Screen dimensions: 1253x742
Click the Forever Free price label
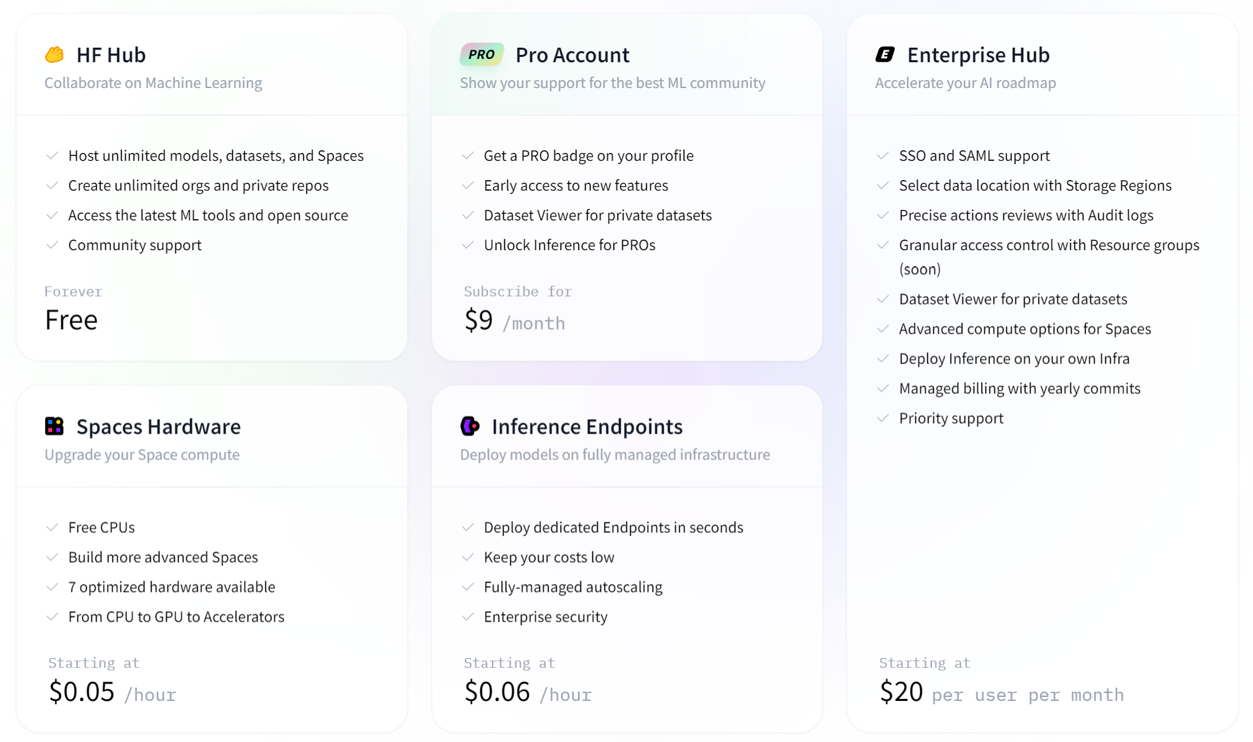pyautogui.click(x=71, y=320)
